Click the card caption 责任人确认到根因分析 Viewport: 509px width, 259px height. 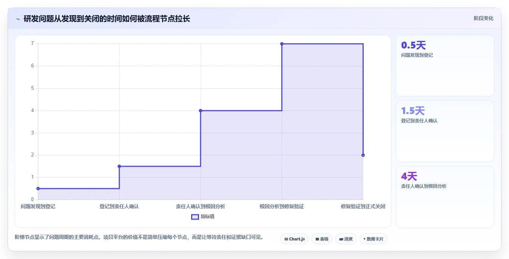pos(424,186)
